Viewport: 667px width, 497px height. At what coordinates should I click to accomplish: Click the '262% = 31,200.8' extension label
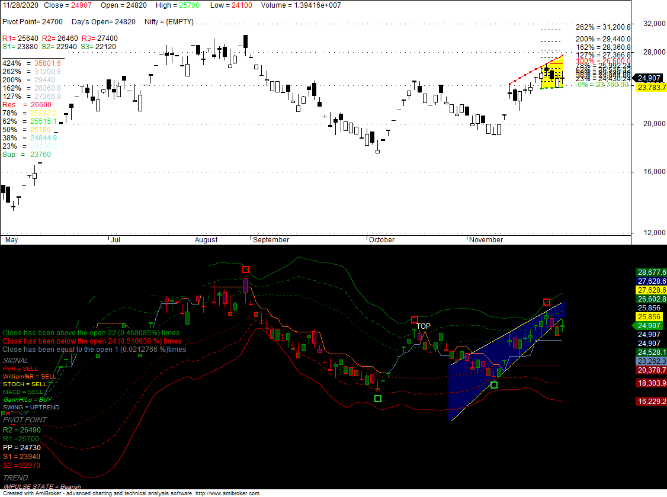(603, 27)
